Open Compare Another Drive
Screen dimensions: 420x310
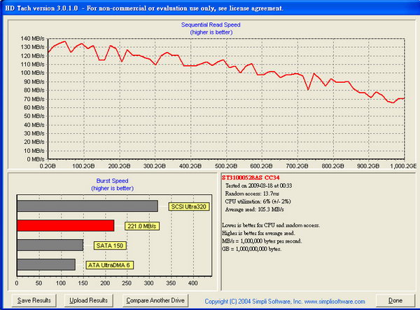tap(155, 300)
